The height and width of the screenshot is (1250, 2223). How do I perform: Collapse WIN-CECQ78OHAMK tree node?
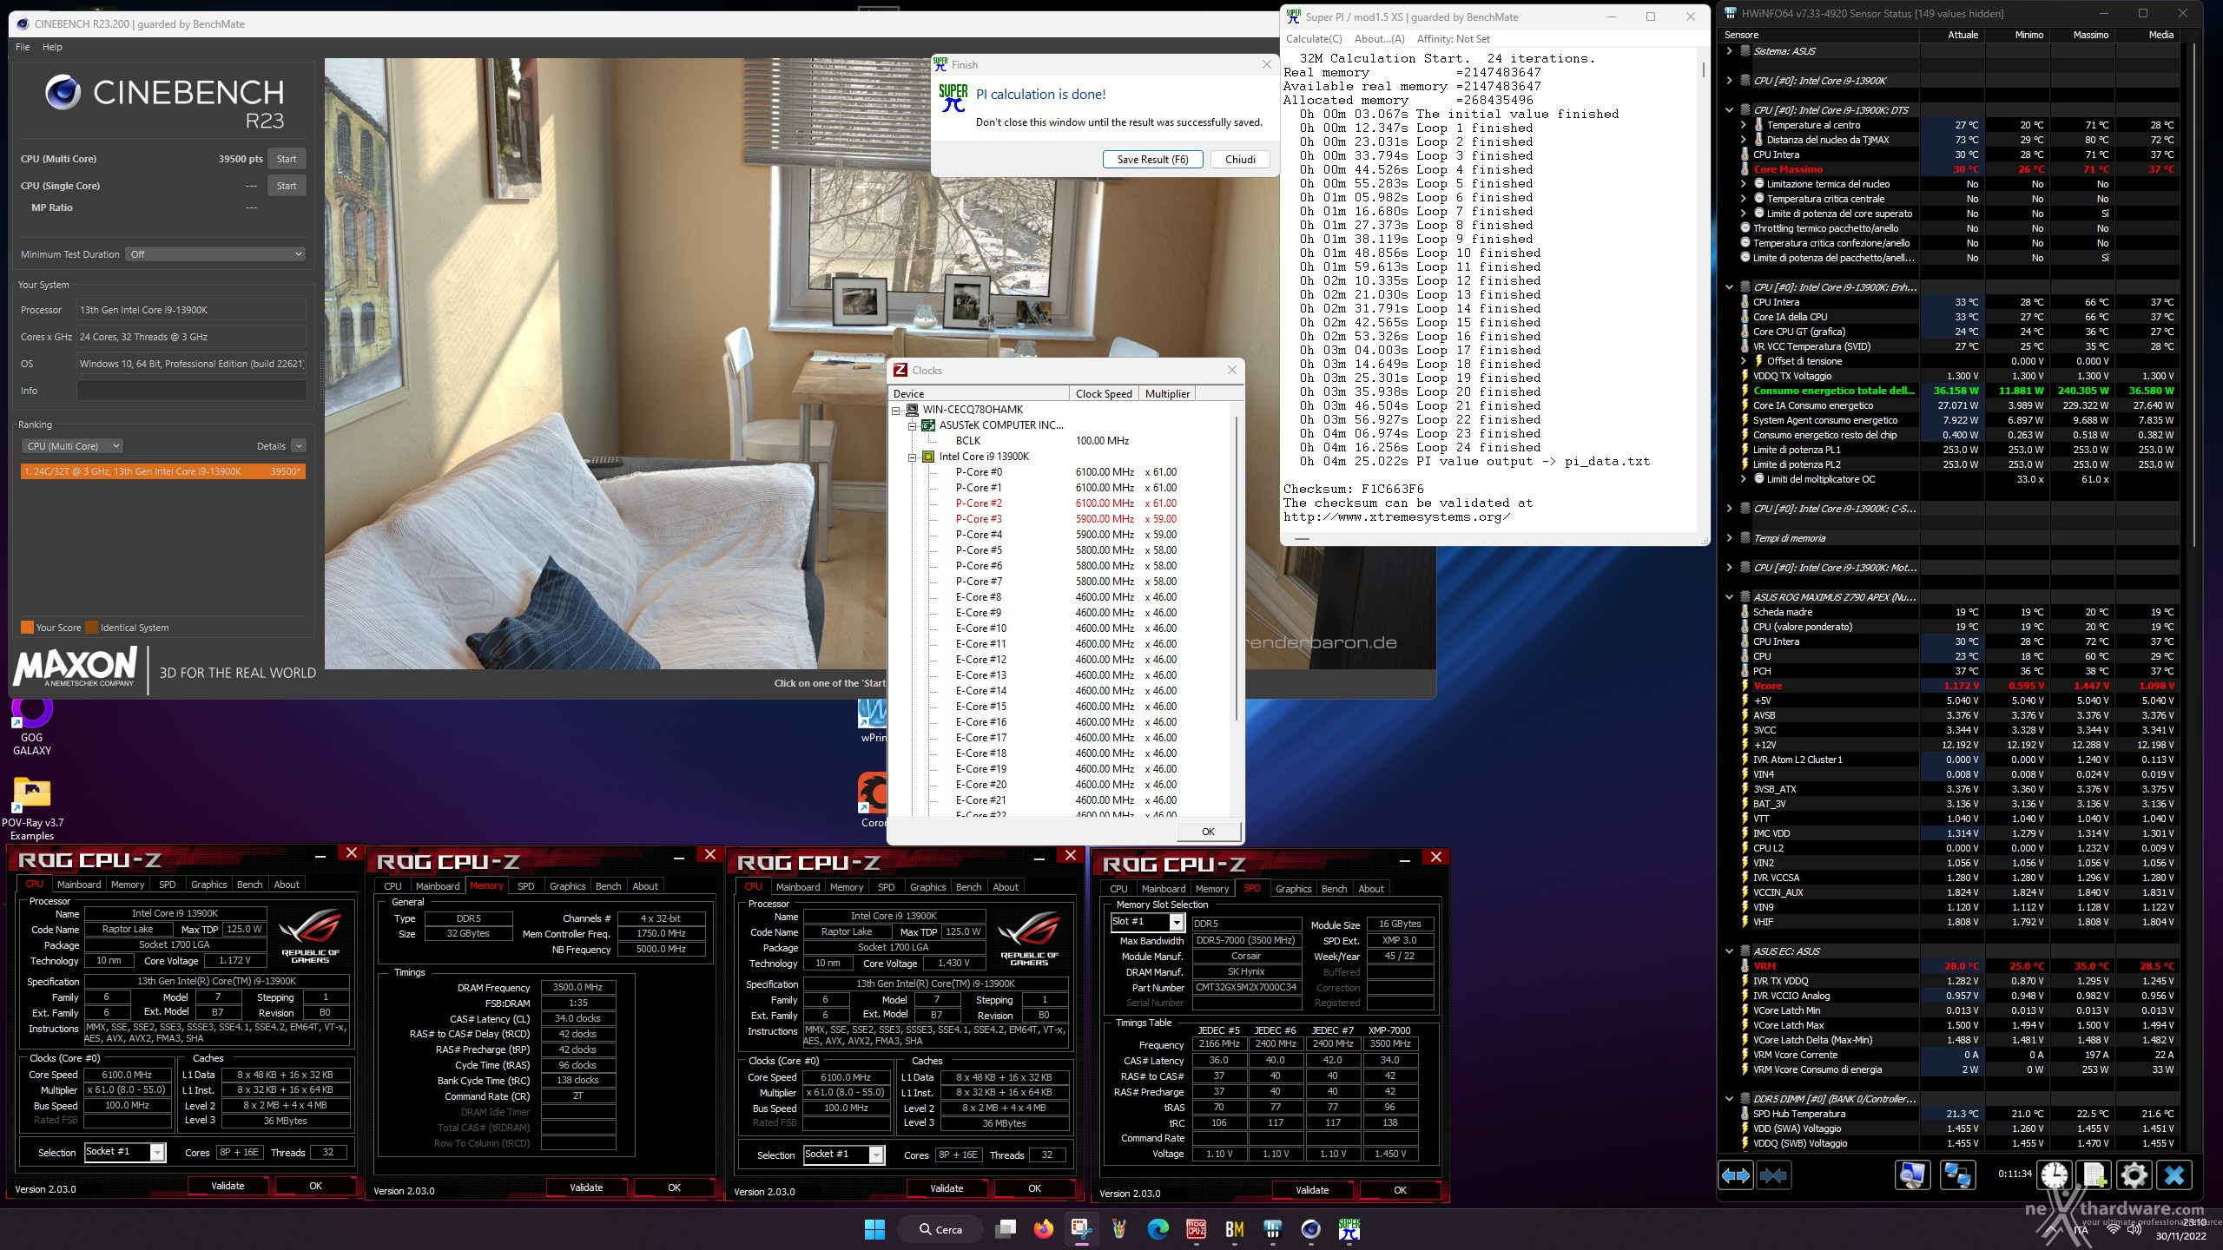[896, 410]
